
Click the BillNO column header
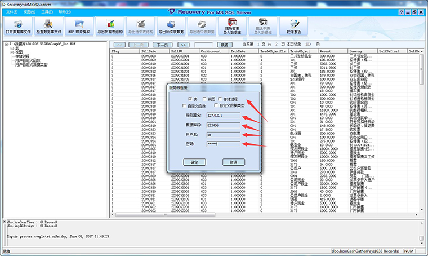[184, 51]
